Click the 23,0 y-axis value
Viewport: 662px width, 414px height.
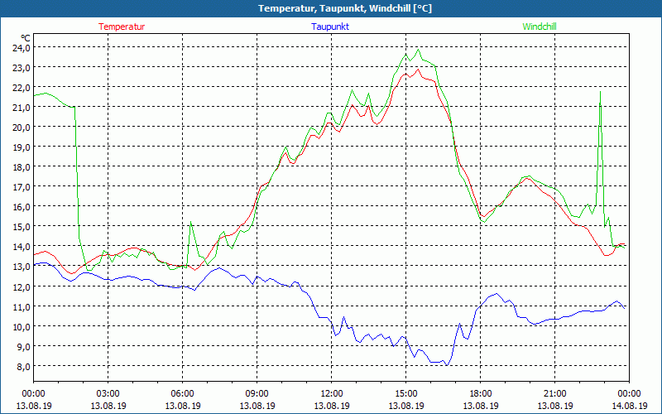[22, 68]
